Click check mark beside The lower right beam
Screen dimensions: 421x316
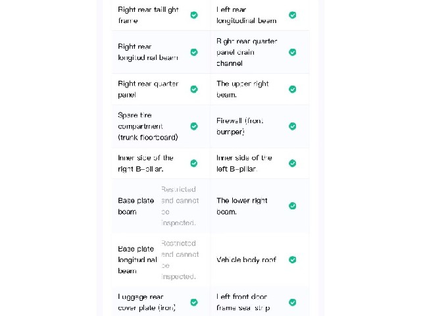point(292,206)
